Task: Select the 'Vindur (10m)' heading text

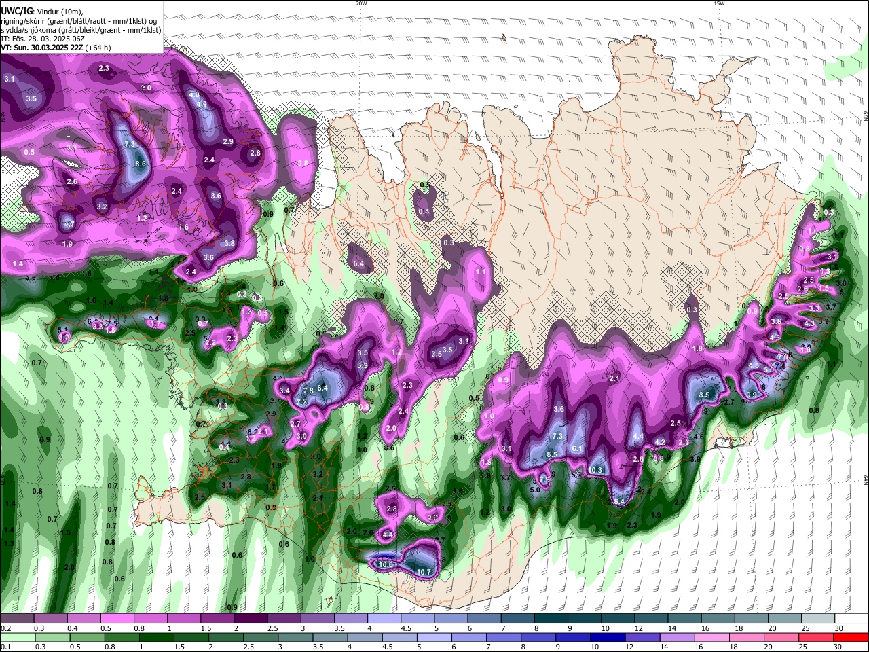Action: coord(59,11)
